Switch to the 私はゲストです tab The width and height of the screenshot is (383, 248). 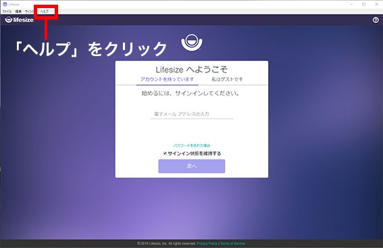tap(227, 80)
